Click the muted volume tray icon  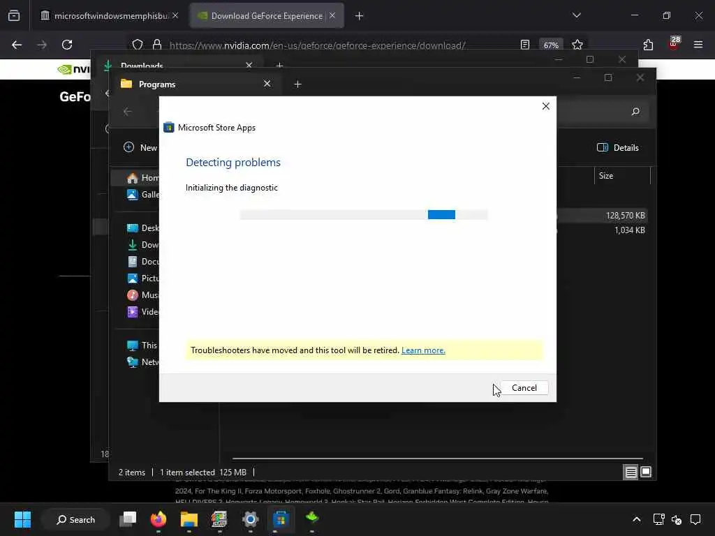[x=676, y=519]
